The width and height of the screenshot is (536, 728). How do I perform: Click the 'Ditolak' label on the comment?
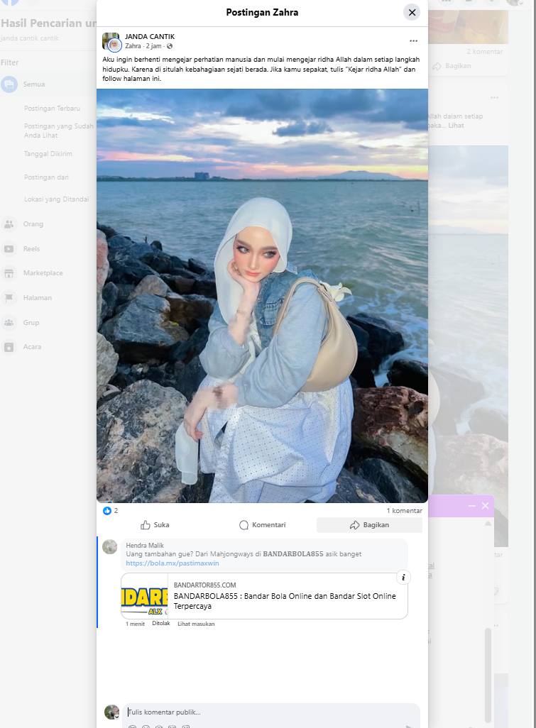tap(160, 623)
